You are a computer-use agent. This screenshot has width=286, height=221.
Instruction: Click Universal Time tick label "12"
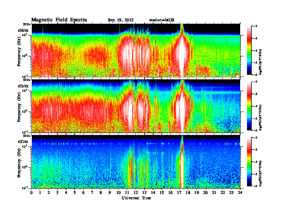(x=136, y=193)
